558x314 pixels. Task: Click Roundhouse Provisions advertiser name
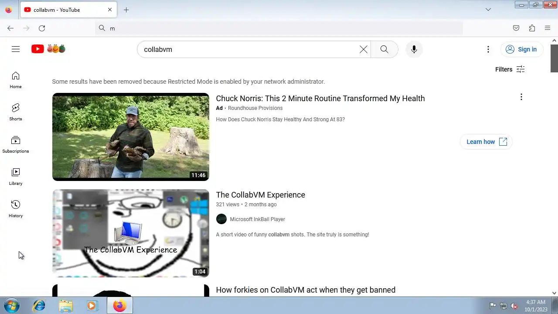[255, 108]
